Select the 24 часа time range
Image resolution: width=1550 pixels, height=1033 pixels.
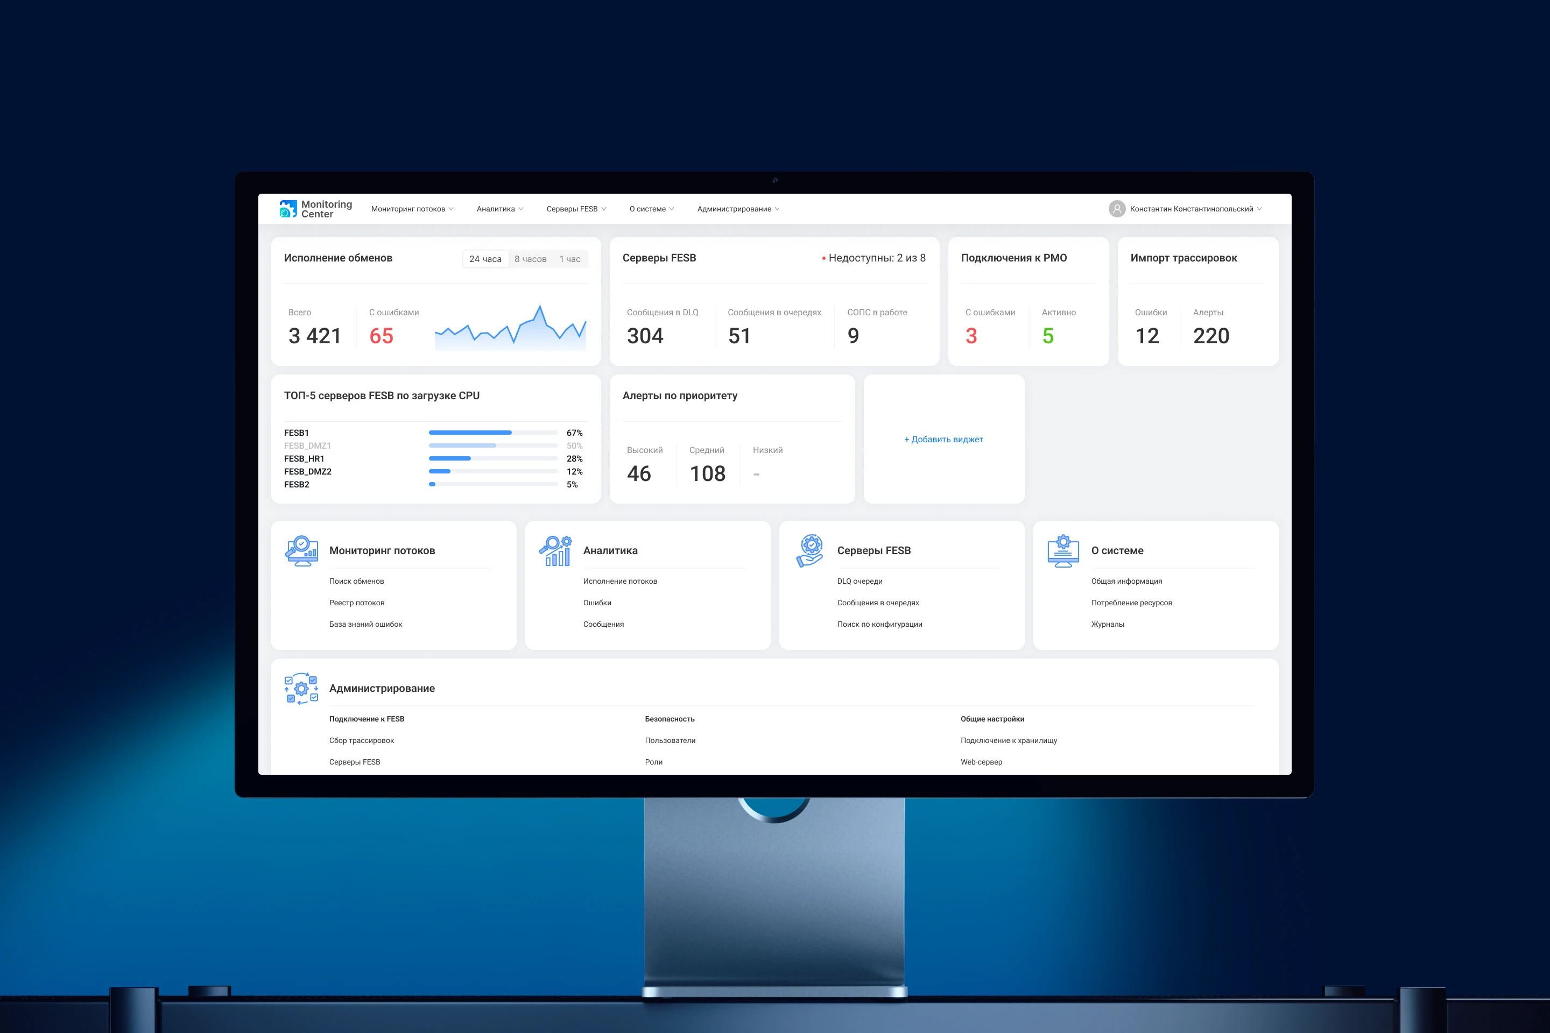[x=485, y=259]
